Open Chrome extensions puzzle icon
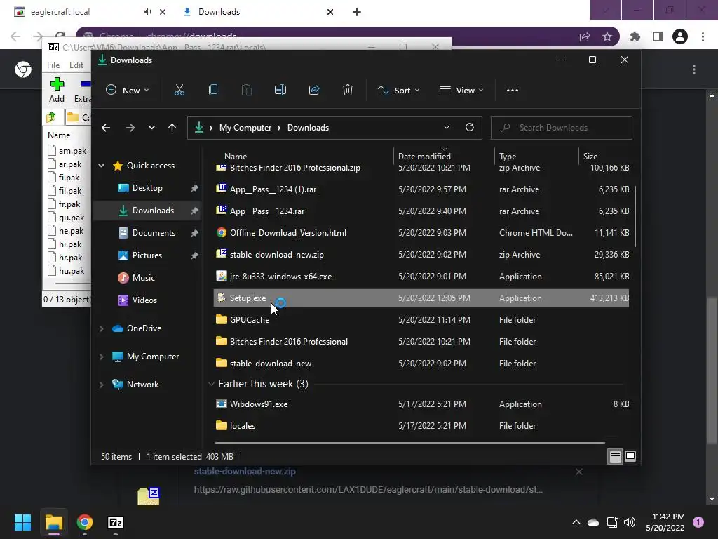 (635, 36)
